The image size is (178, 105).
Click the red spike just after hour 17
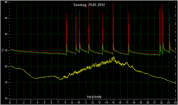129,13
